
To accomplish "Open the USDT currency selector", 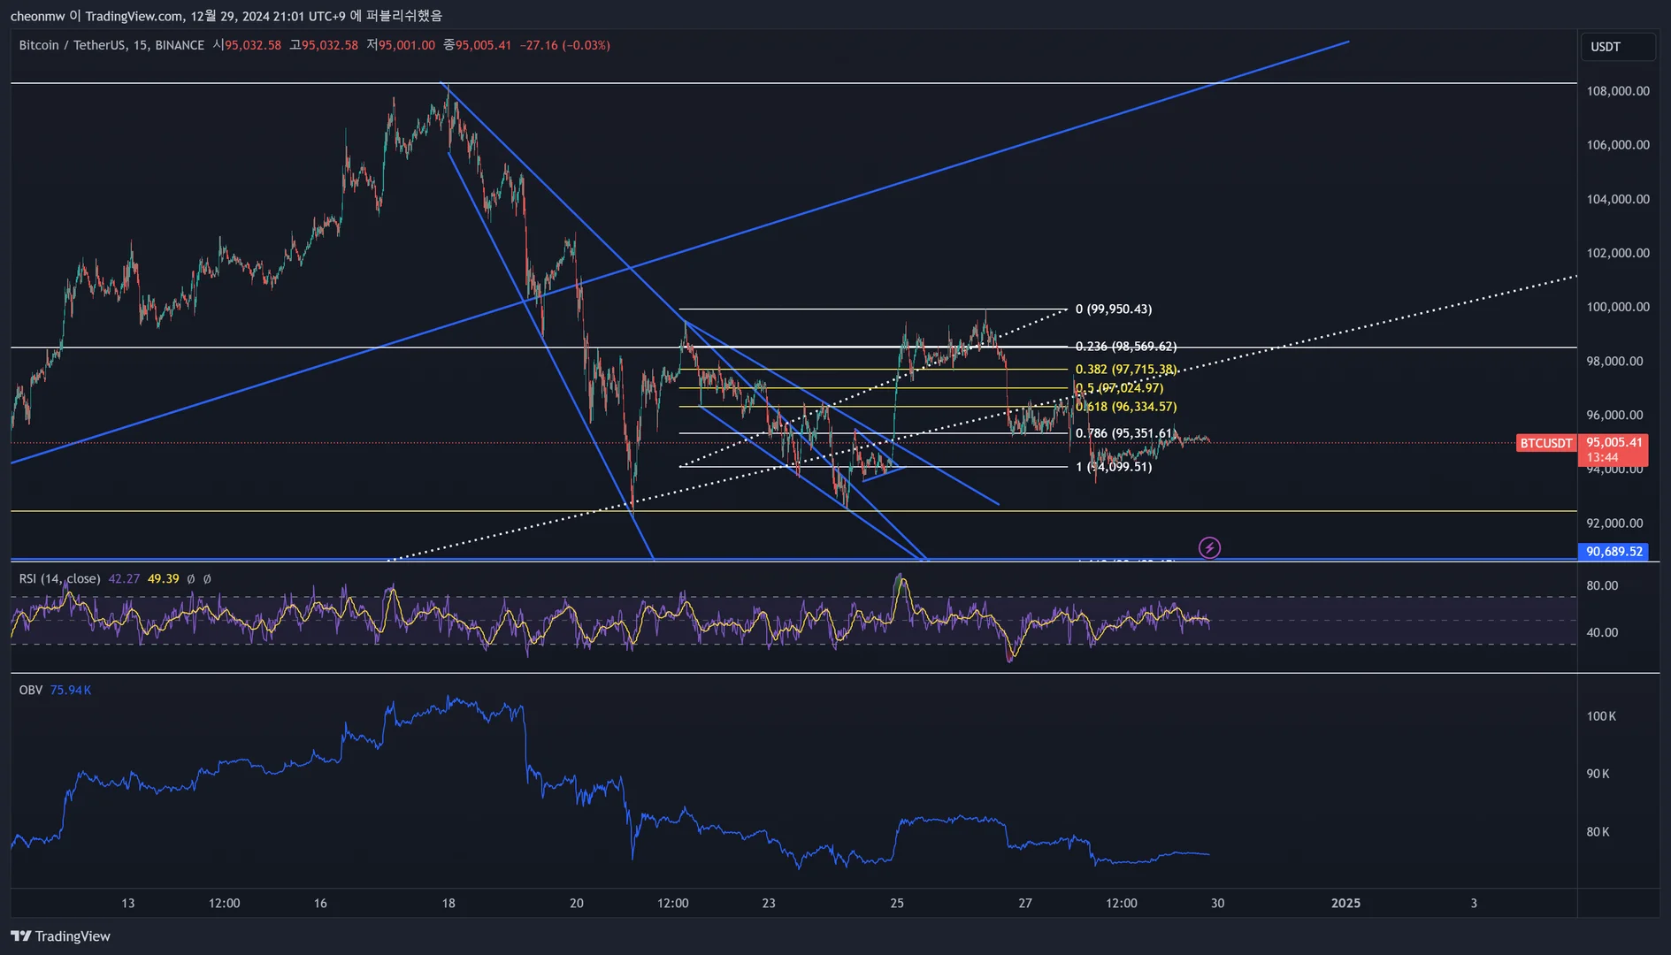I will coord(1618,47).
